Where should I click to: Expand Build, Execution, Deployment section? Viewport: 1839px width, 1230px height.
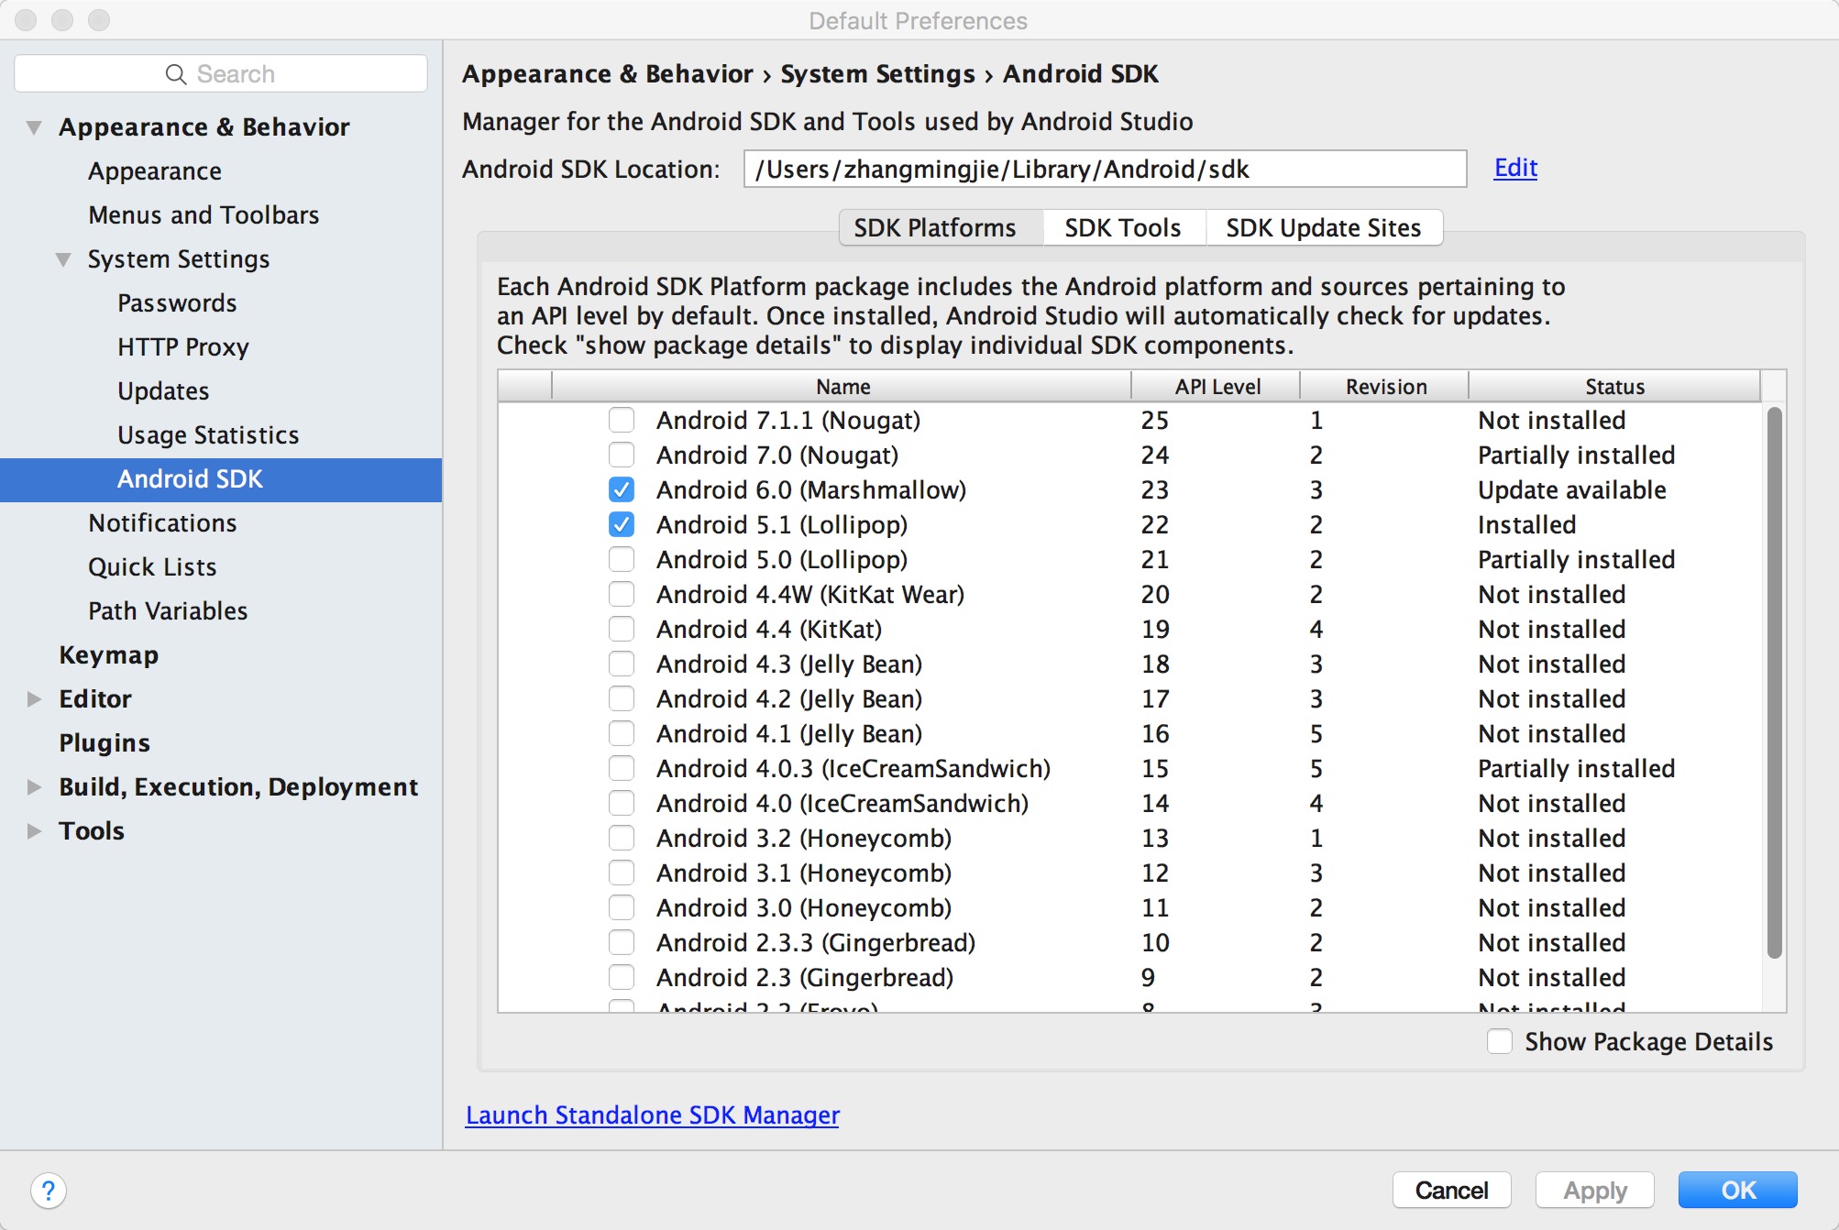coord(34,787)
